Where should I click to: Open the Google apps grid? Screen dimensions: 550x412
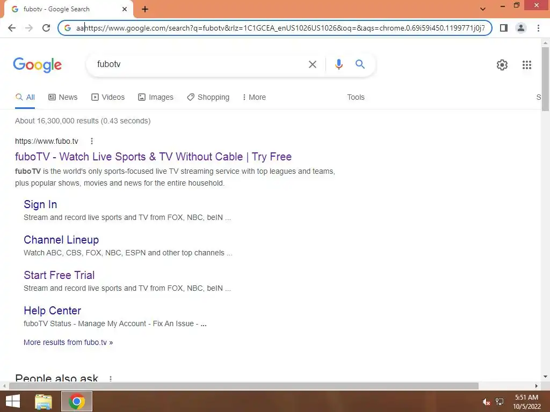(x=527, y=65)
